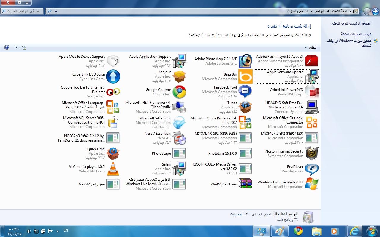Viewport: 380px width, 237px height.
Task: Open the address bar history dropdown
Action: (56, 12)
